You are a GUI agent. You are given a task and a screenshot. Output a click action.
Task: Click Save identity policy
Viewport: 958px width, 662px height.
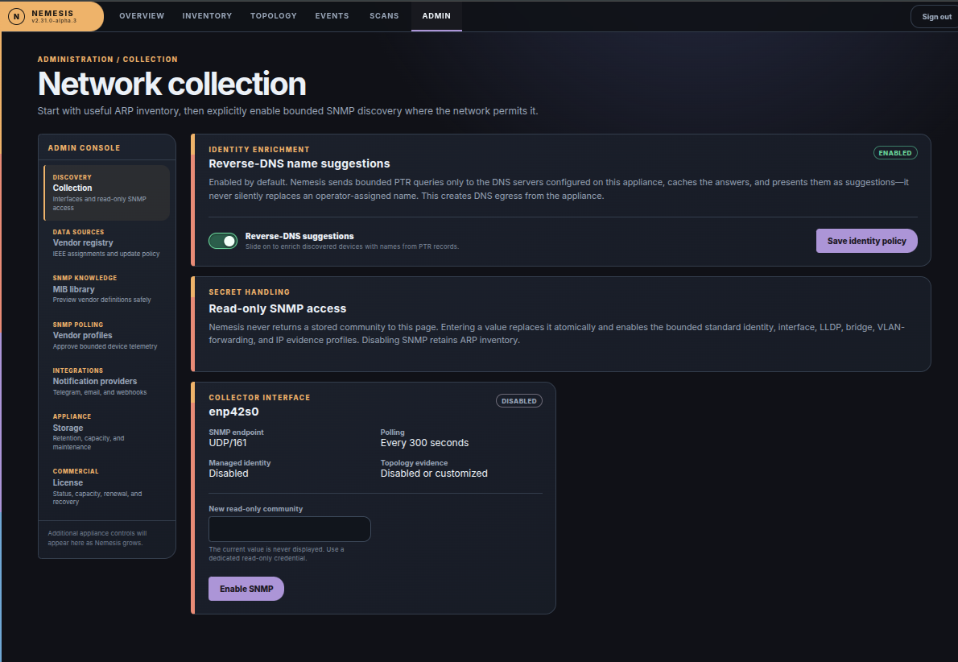click(866, 241)
